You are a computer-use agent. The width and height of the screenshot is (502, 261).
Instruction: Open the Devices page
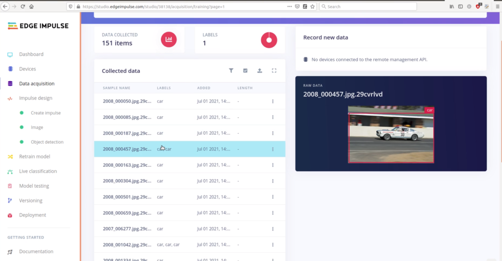tap(27, 69)
